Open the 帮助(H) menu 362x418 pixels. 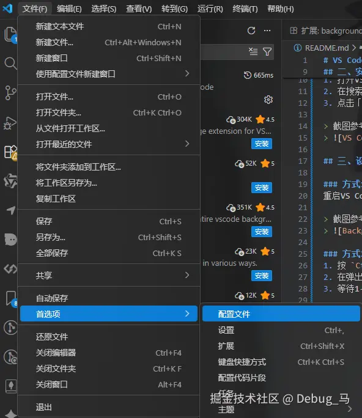coord(281,9)
